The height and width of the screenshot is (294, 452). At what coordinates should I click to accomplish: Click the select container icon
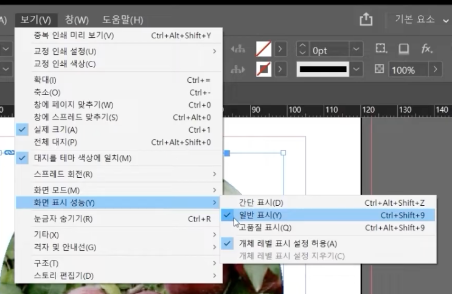[x=238, y=49]
